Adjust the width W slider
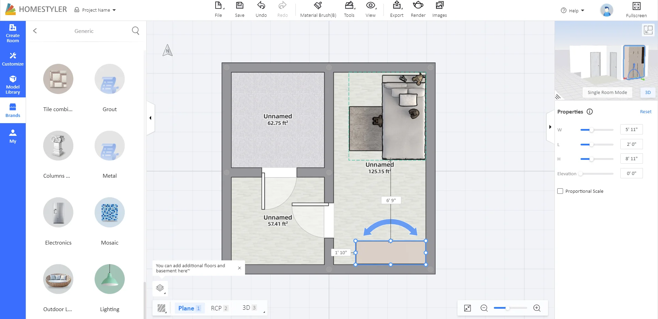The width and height of the screenshot is (658, 319). pyautogui.click(x=592, y=130)
